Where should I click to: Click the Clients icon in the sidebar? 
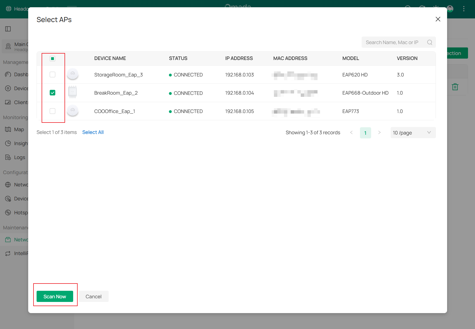point(8,102)
